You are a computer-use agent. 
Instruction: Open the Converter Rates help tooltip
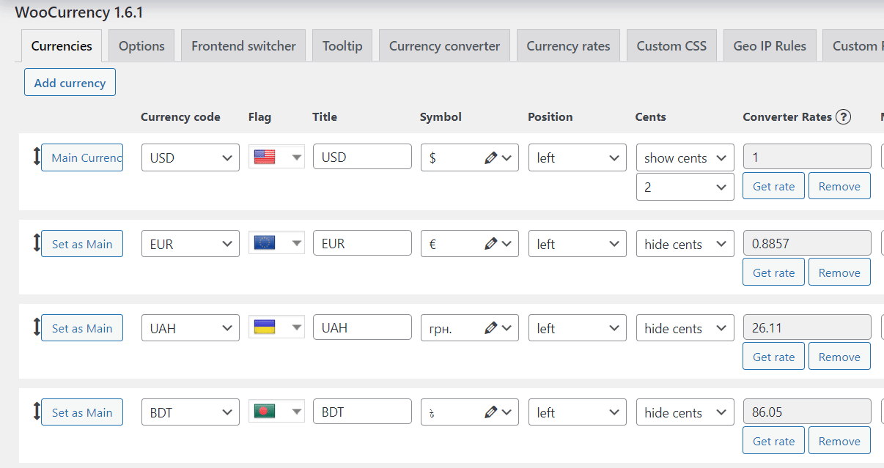(844, 116)
